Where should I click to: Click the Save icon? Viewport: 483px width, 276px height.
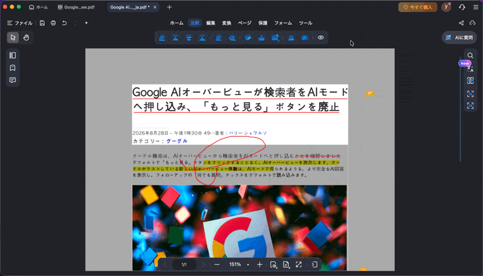[42, 23]
